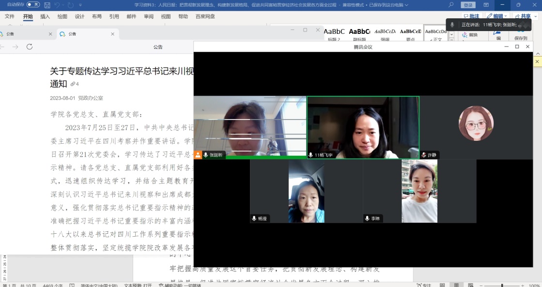Screen dimensions: 542x287
Task: Toggle the AutoSave switch in Word
Action: pyautogui.click(x=33, y=5)
